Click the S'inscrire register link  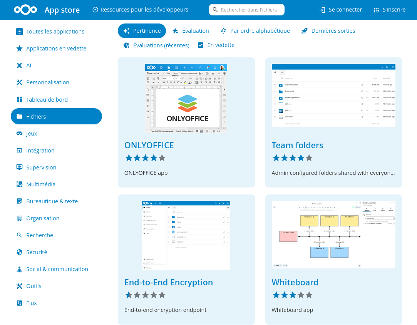tap(389, 10)
